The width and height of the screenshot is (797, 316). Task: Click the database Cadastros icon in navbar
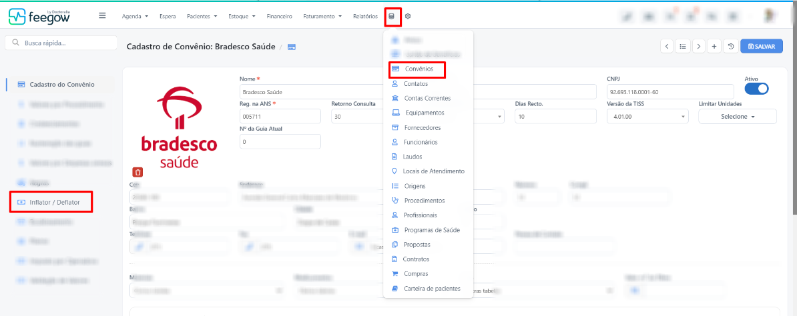[x=391, y=16]
